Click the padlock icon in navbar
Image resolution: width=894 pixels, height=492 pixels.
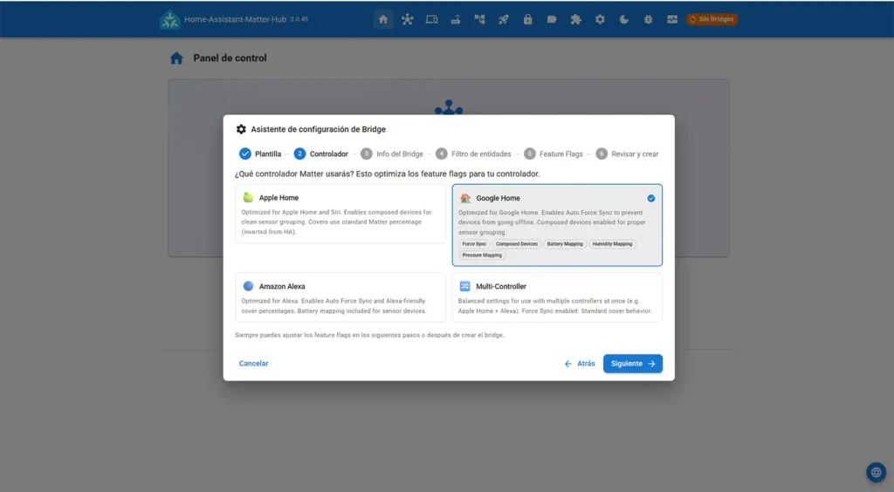[528, 19]
